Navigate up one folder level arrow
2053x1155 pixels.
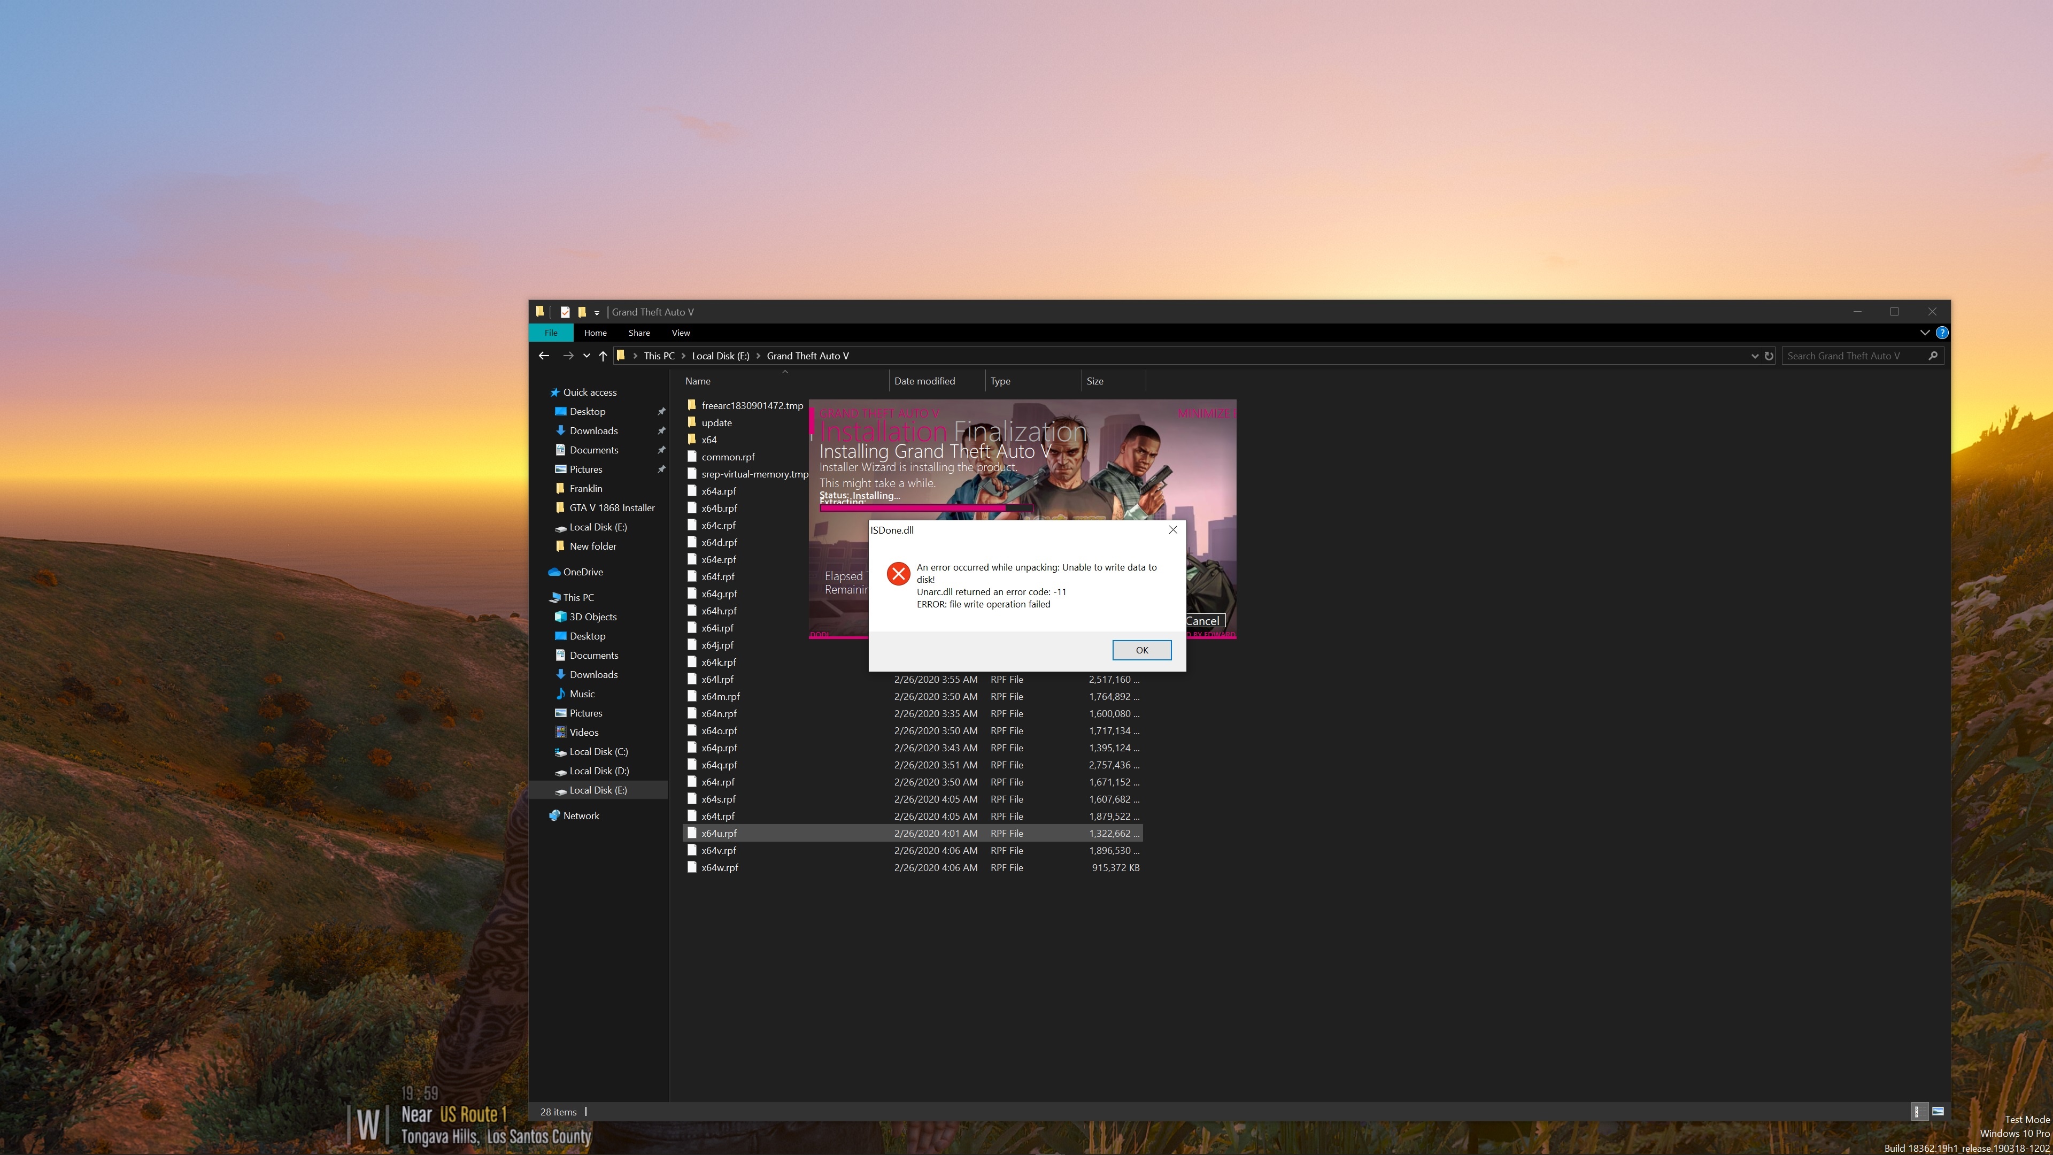pyautogui.click(x=603, y=356)
